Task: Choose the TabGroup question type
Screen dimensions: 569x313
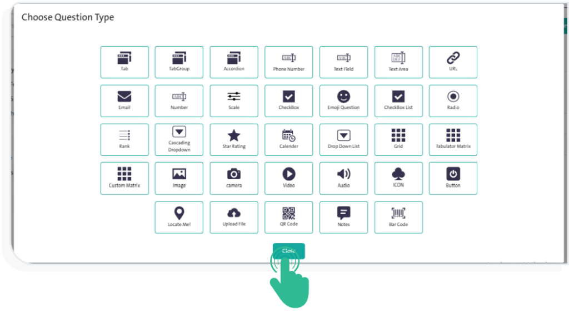Action: click(x=179, y=62)
